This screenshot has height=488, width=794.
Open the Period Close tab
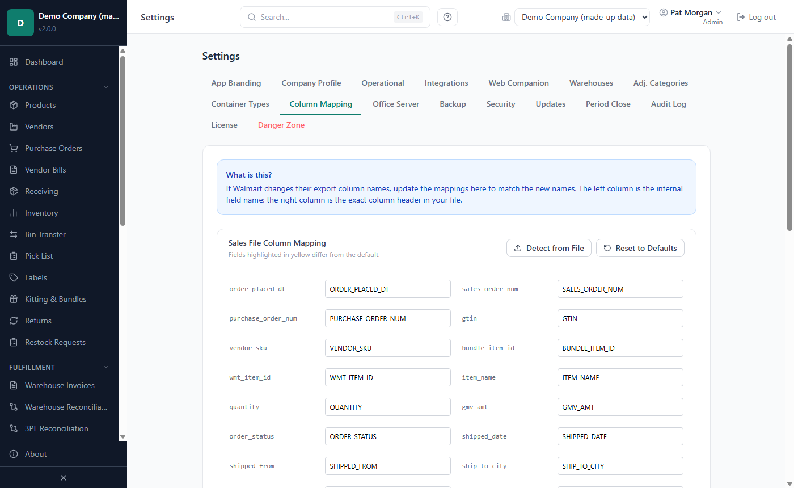click(608, 104)
